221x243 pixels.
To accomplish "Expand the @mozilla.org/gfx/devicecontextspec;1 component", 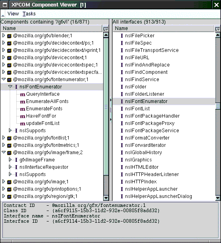I will click(4, 65).
